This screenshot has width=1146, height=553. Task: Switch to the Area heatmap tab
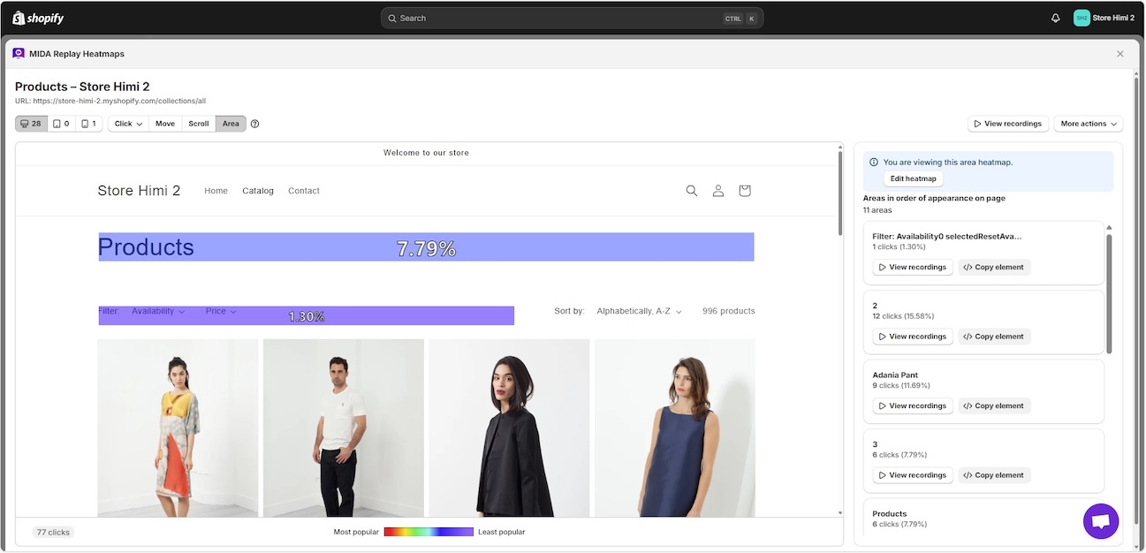tap(231, 124)
